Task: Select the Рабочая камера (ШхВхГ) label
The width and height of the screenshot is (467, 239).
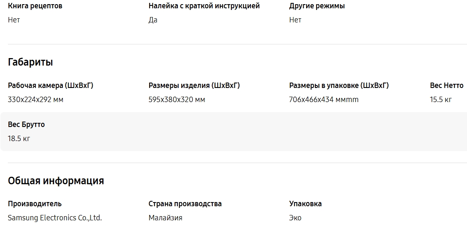Action: [51, 85]
